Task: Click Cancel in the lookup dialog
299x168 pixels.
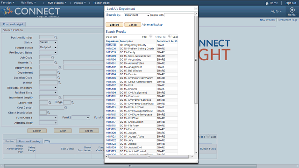Action: [x=133, y=25]
